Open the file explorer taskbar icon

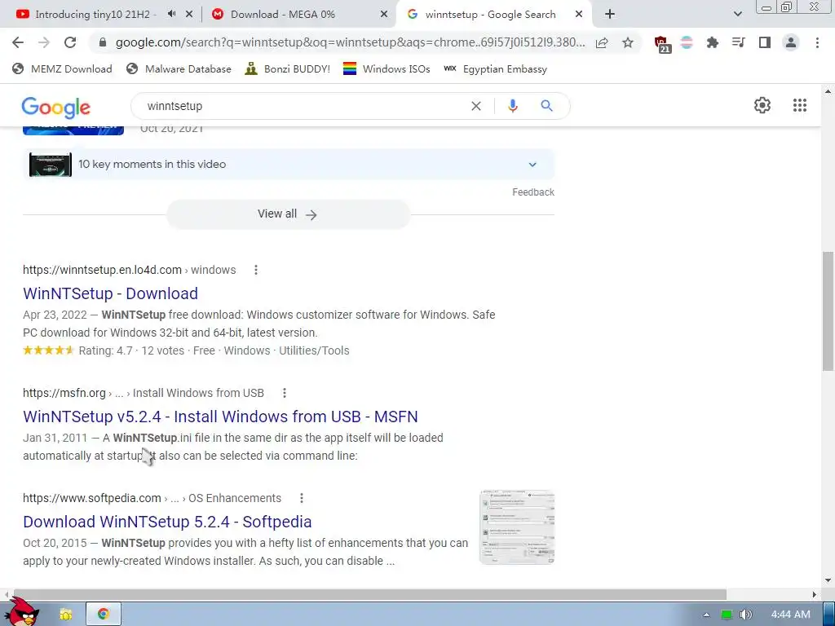pos(66,615)
